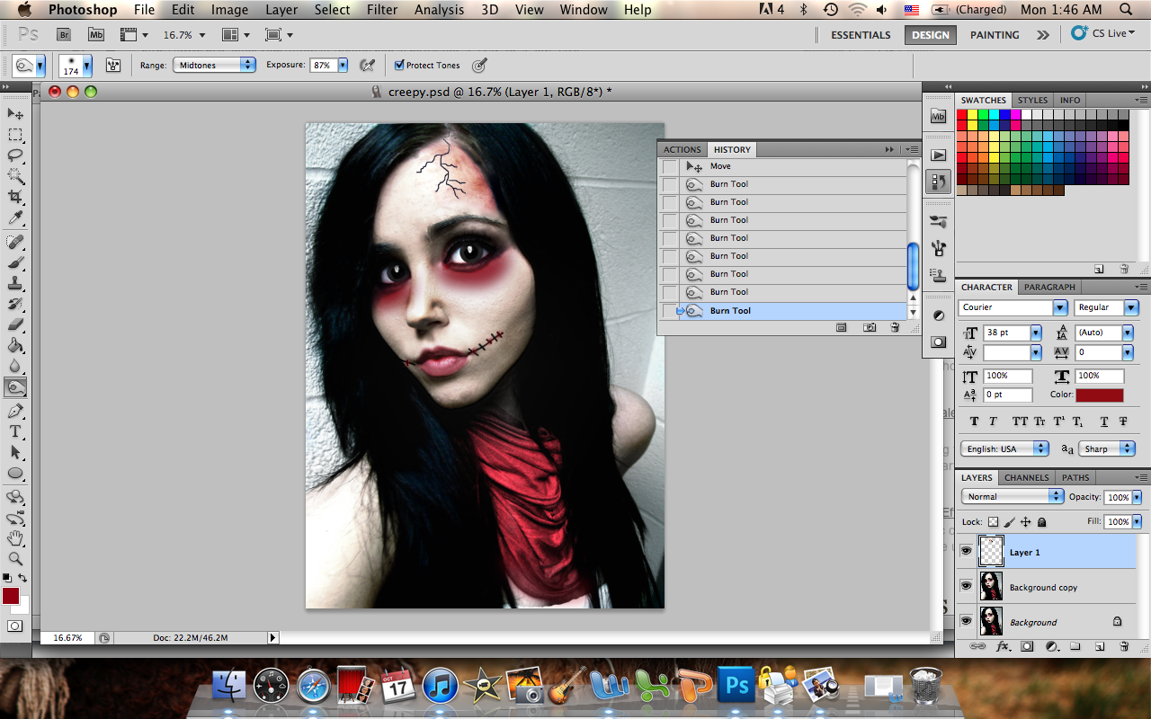Toggle lock image pixels brush icon
Screen dimensions: 1151x719
click(x=1009, y=522)
